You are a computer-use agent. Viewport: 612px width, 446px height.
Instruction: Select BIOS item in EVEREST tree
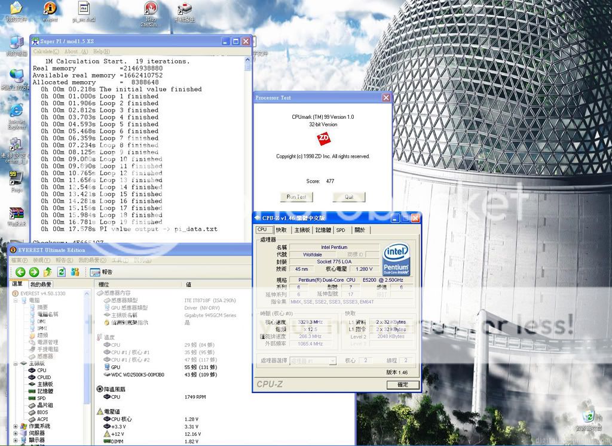(38, 413)
